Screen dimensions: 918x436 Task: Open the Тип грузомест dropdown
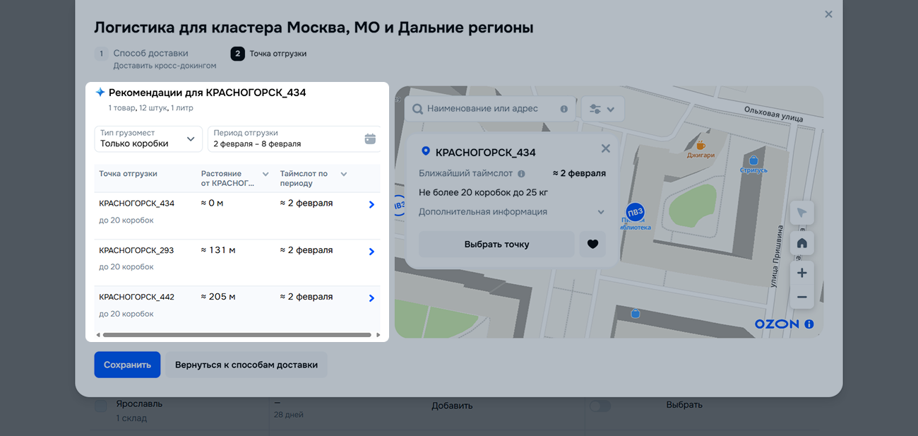click(148, 139)
